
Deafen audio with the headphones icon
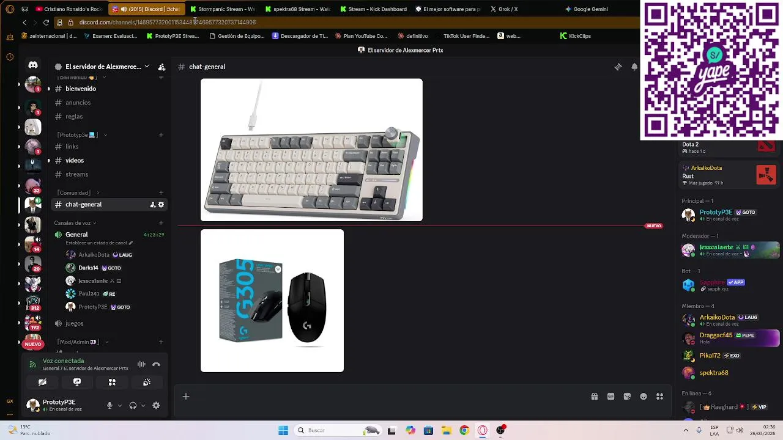133,405
